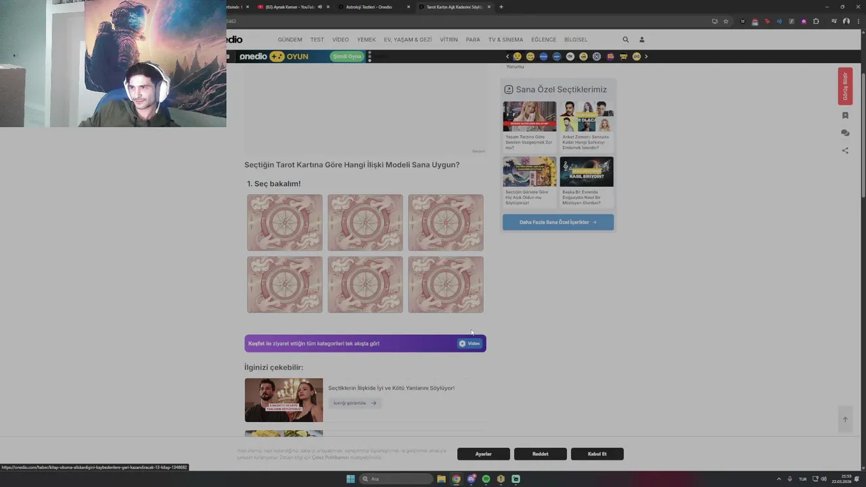The image size is (866, 487).
Task: Click the share icon on right sidebar
Action: pyautogui.click(x=845, y=151)
